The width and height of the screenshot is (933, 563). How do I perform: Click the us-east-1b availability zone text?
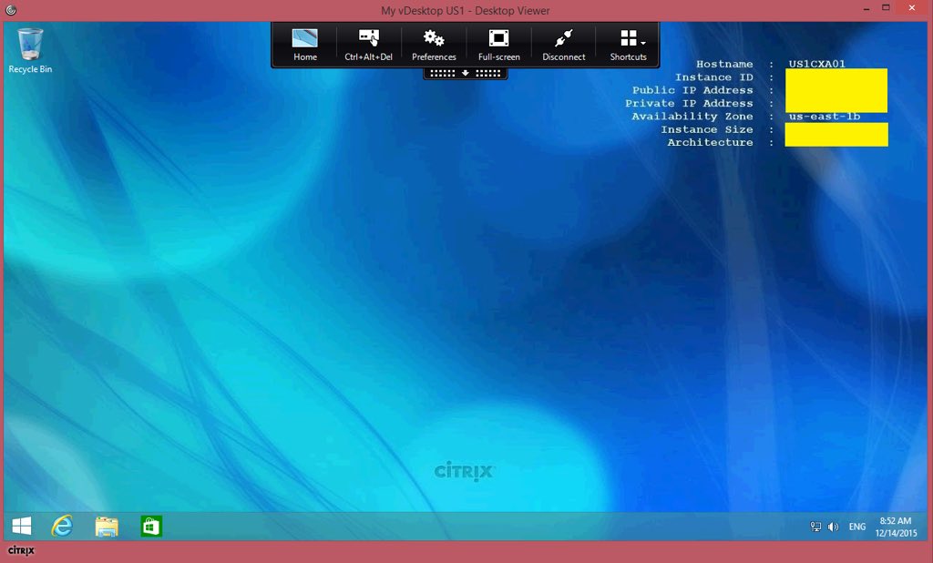825,117
